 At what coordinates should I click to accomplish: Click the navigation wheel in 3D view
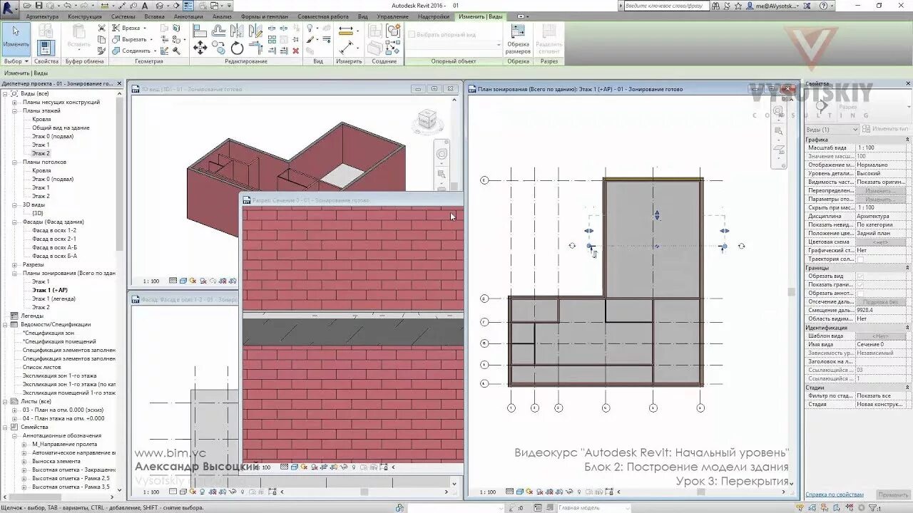[442, 154]
